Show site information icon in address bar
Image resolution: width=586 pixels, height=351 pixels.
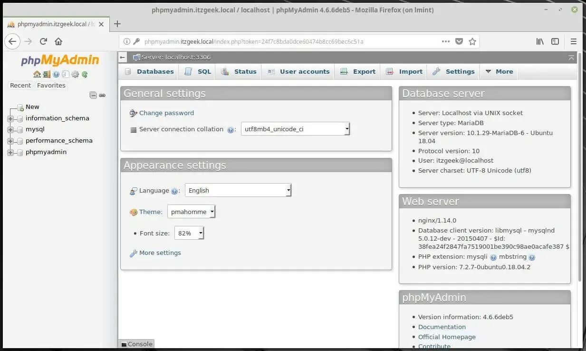126,41
